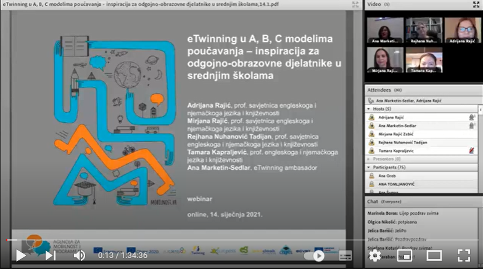
Task: Click the word "webinar" on the slide
Action: coord(200,199)
